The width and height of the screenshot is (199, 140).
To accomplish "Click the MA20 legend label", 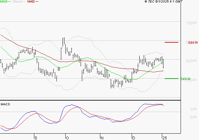I will point(4,2).
